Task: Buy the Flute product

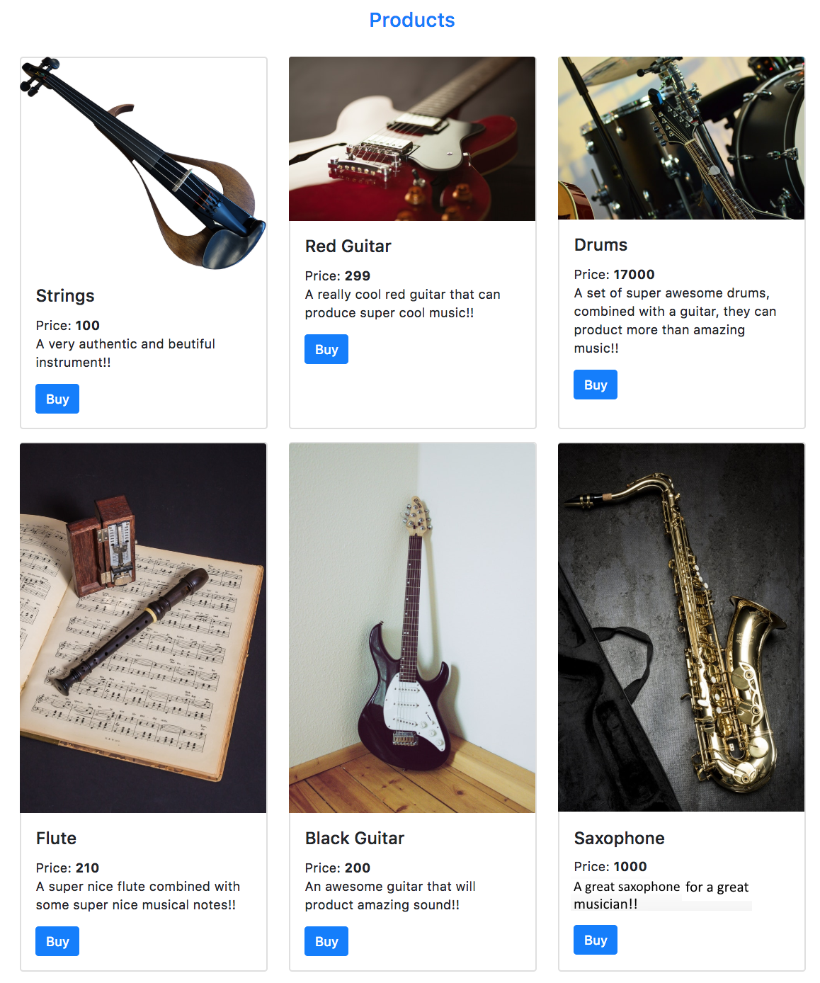Action: (57, 941)
